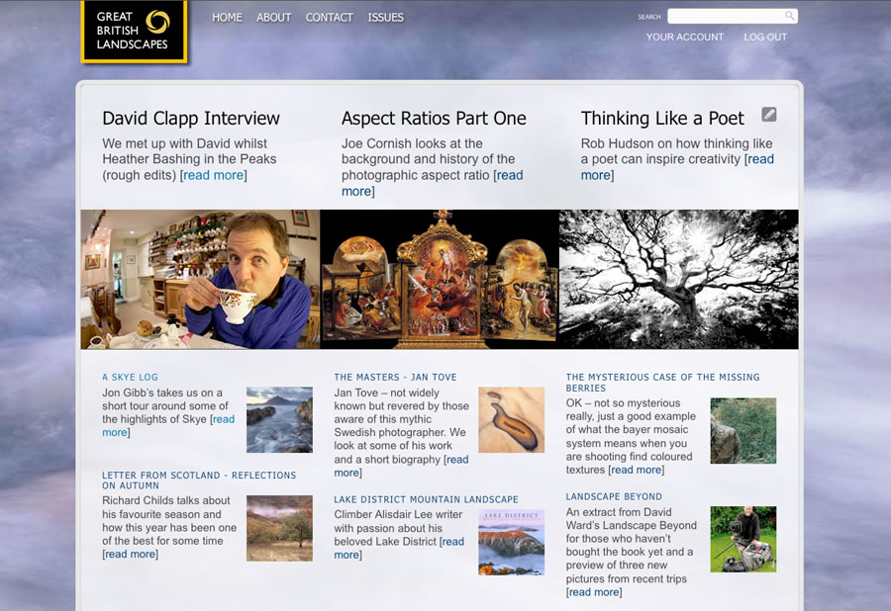The height and width of the screenshot is (611, 891).
Task: Click the Aspect Ratios Part One title
Action: point(434,119)
